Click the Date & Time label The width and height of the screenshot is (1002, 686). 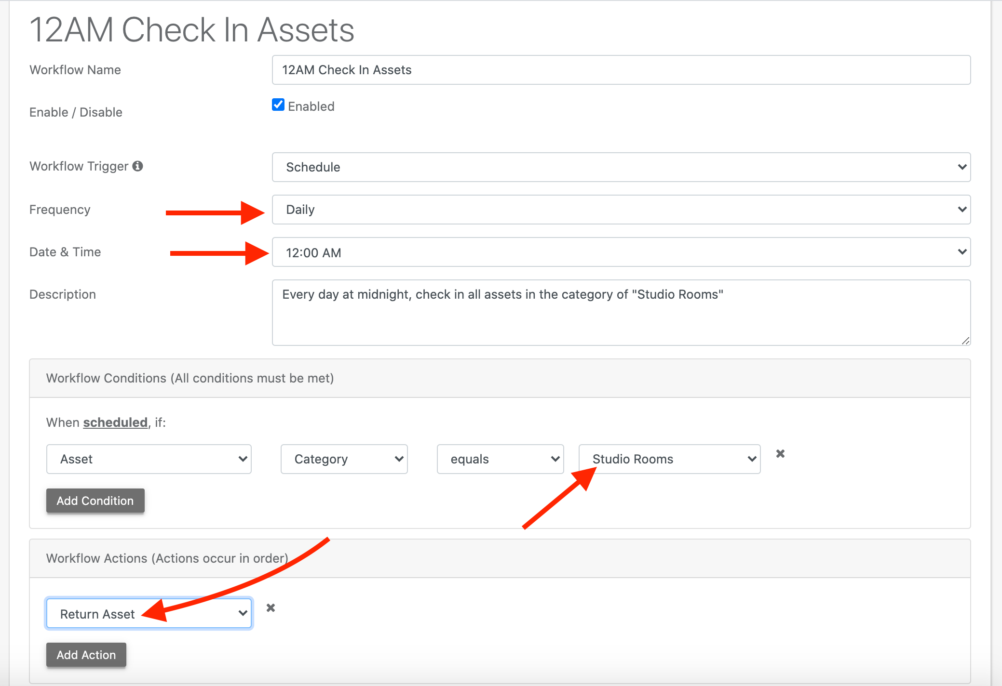click(65, 252)
